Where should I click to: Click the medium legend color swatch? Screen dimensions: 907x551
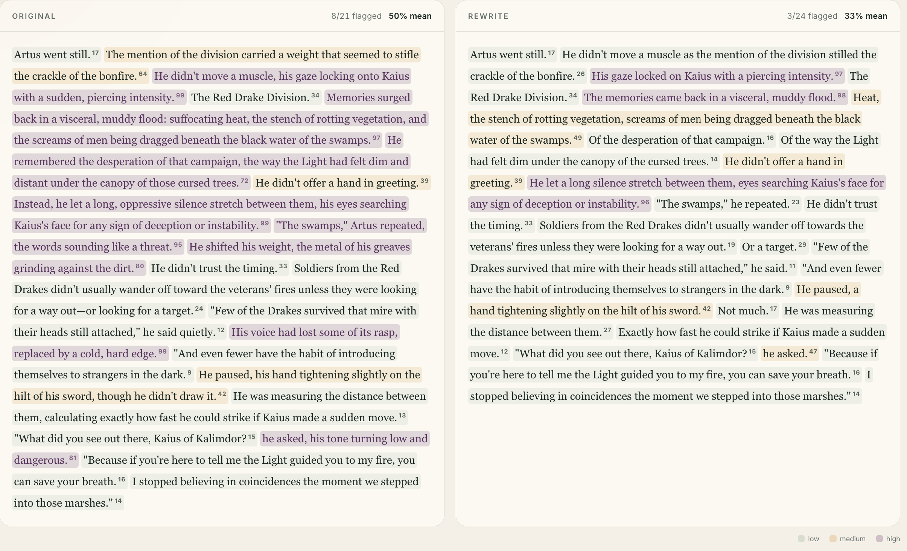[833, 539]
